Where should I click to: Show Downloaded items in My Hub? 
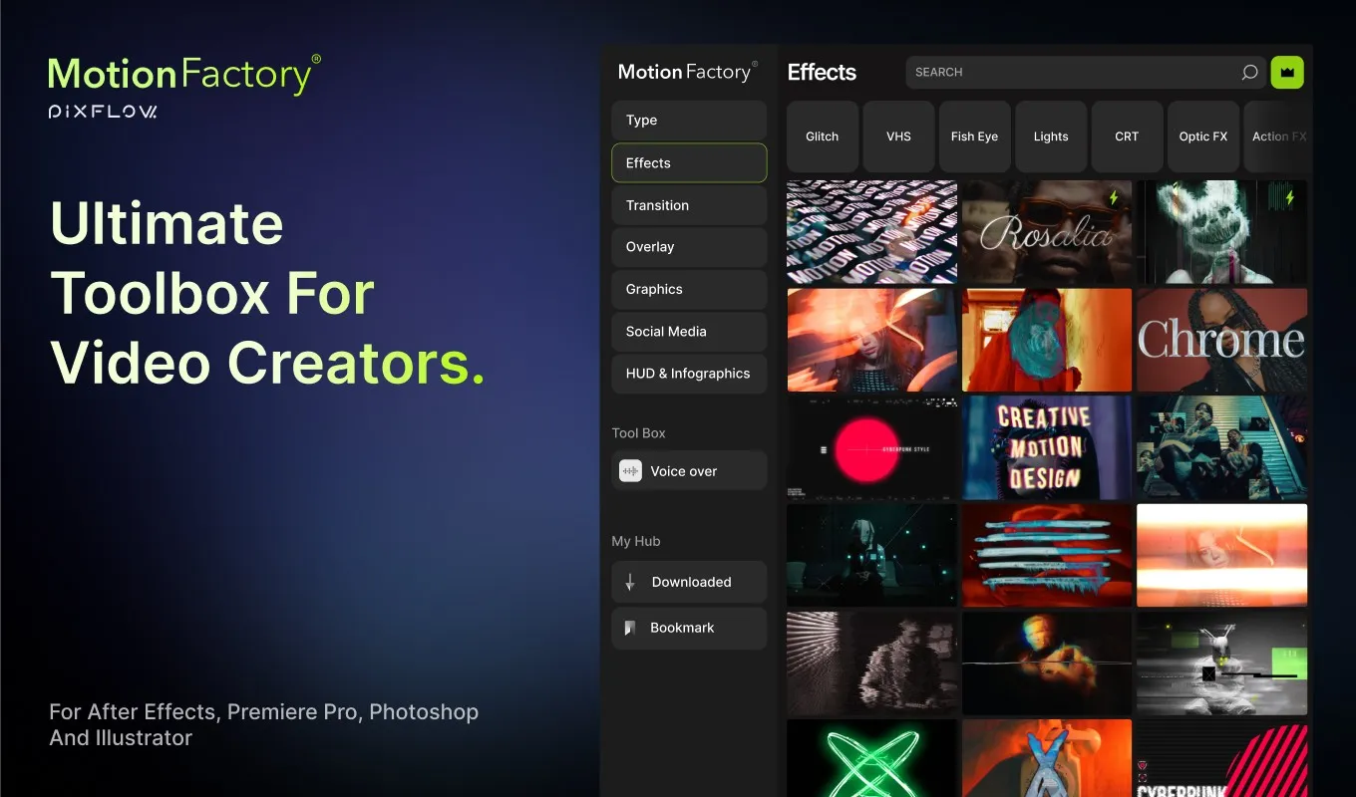point(689,582)
